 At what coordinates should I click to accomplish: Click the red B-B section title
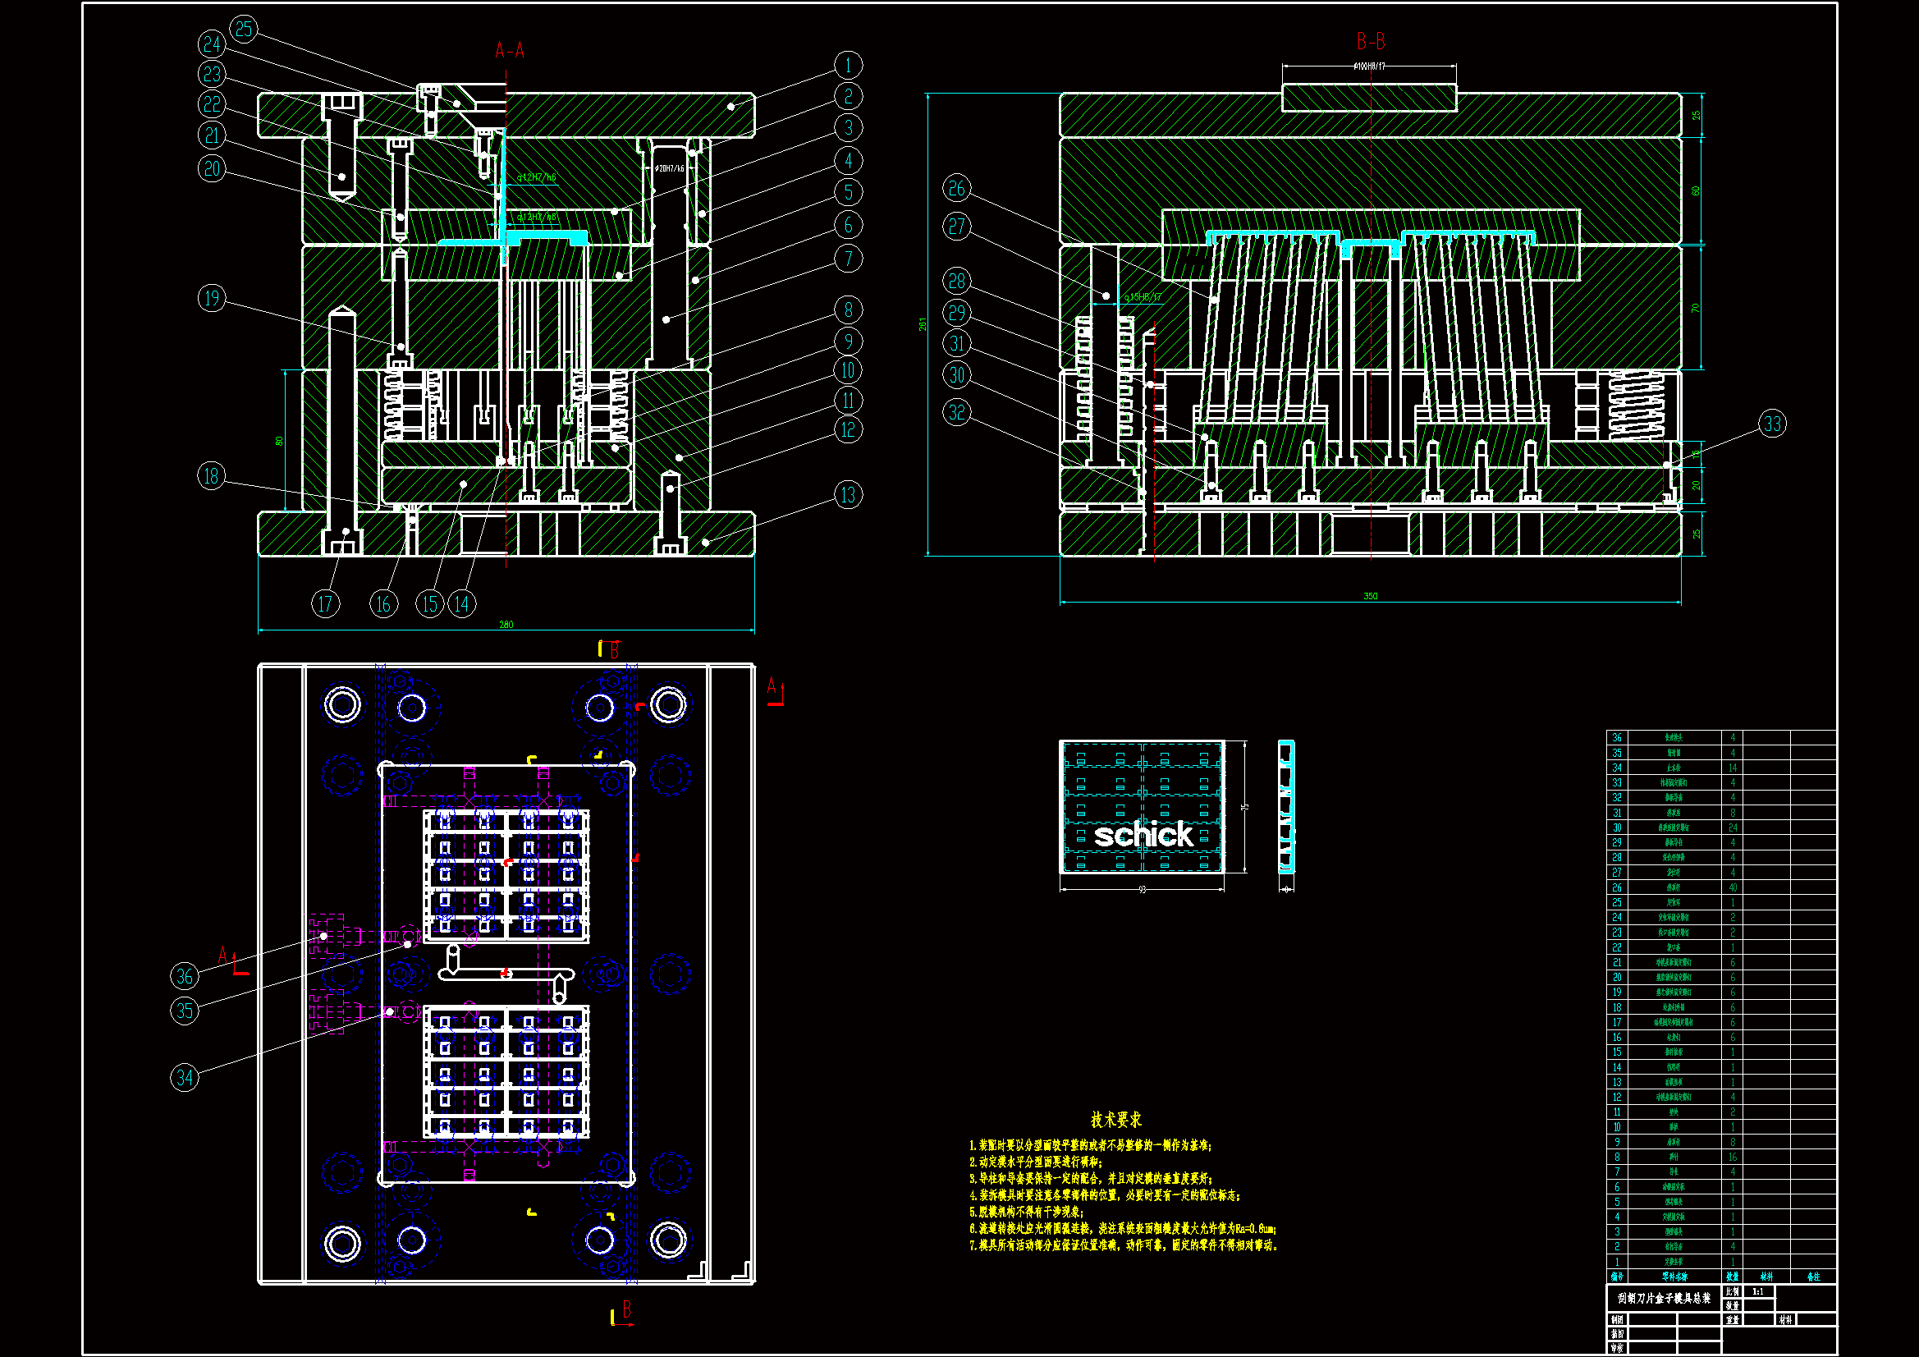1371,41
